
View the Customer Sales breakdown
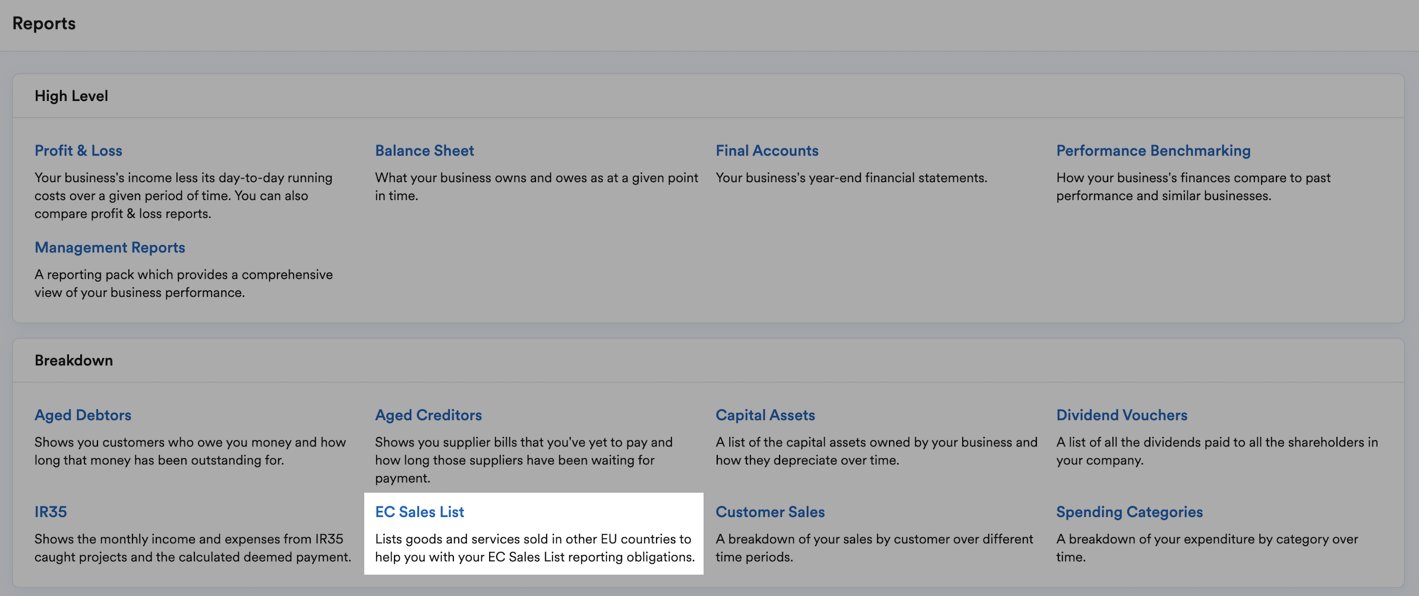770,512
